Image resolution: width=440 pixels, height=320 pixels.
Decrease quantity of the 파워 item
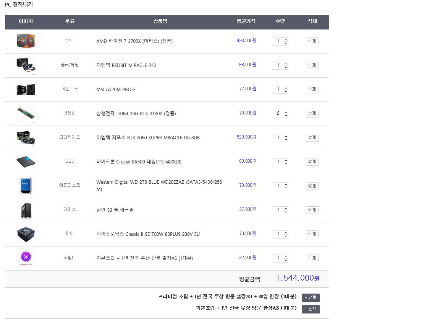(x=286, y=236)
